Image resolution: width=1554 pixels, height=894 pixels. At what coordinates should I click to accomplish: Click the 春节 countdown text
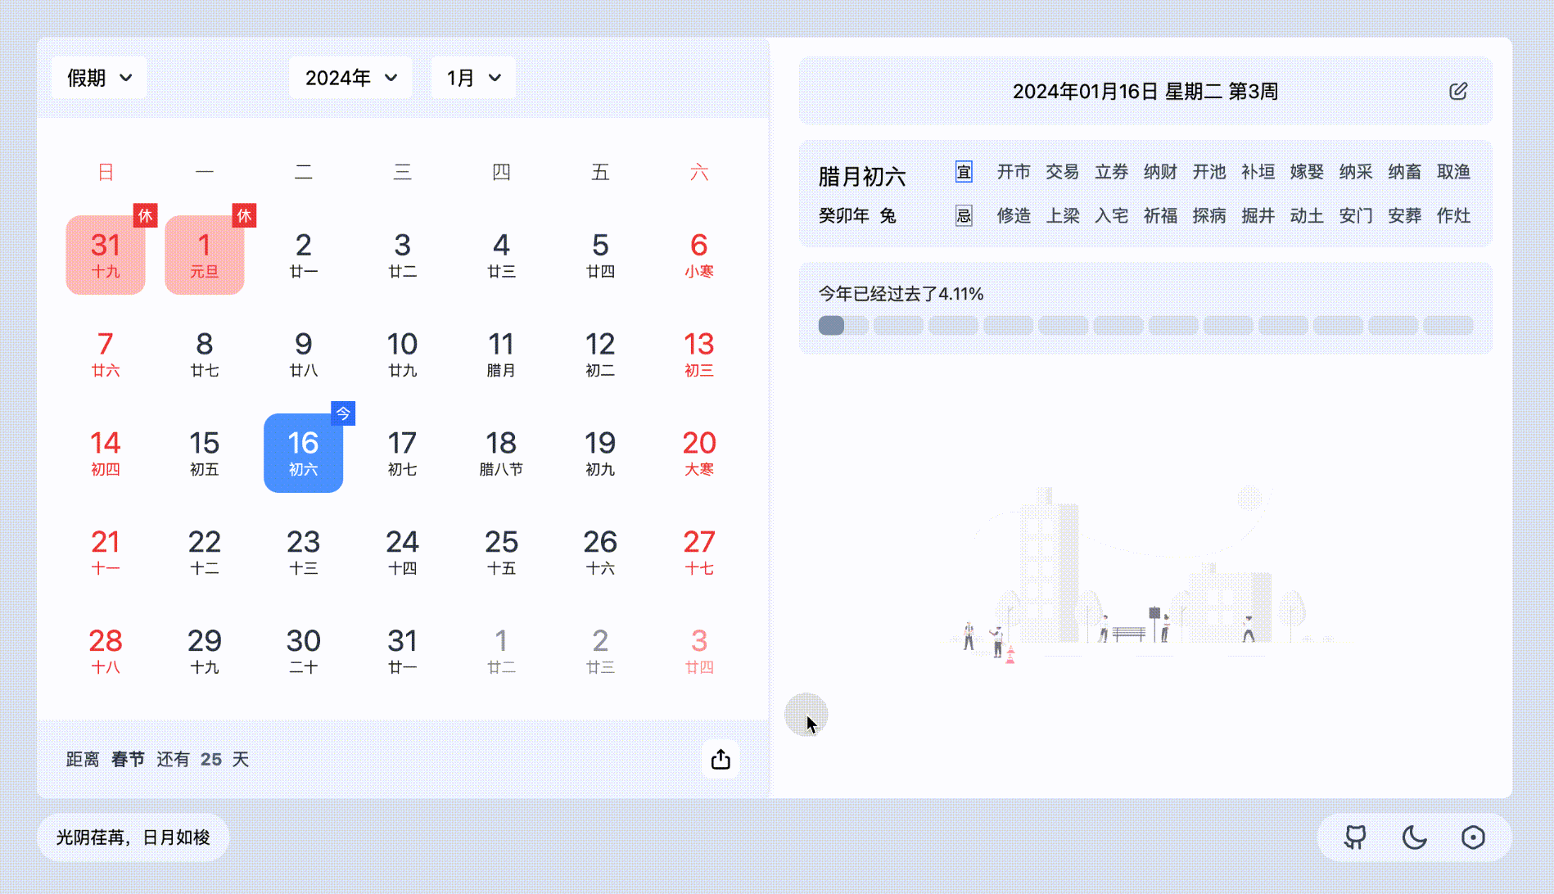[128, 760]
